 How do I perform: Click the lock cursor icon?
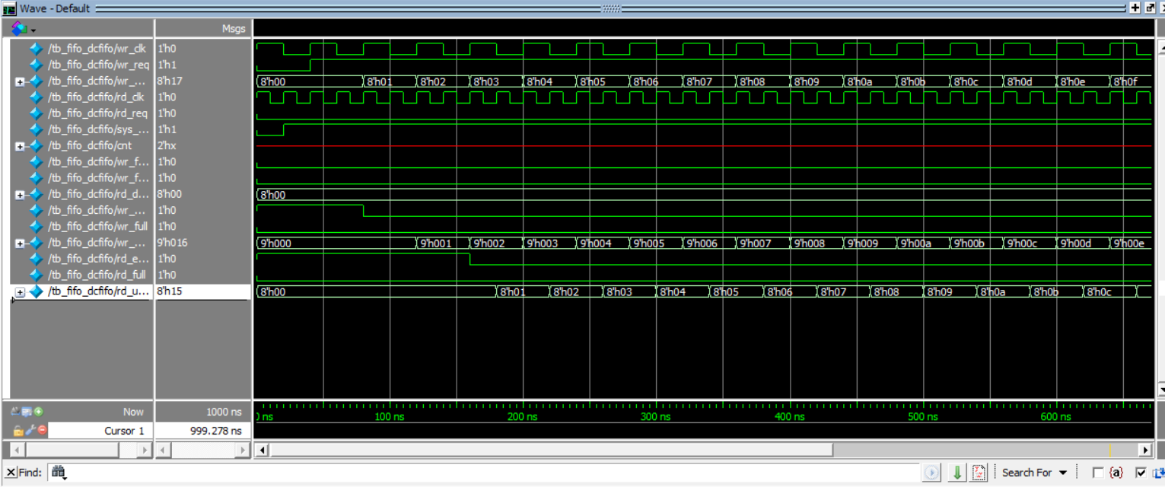[x=18, y=431]
